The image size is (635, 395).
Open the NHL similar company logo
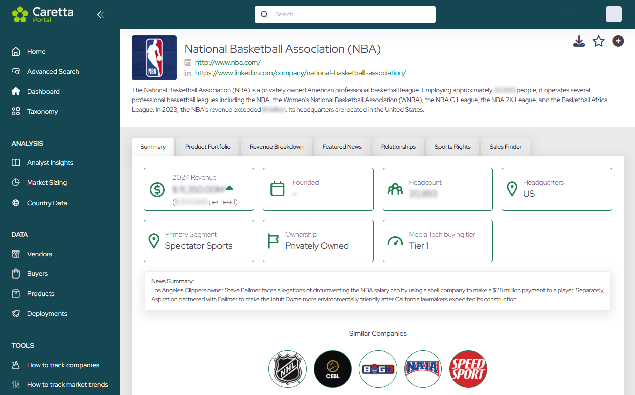click(x=288, y=369)
